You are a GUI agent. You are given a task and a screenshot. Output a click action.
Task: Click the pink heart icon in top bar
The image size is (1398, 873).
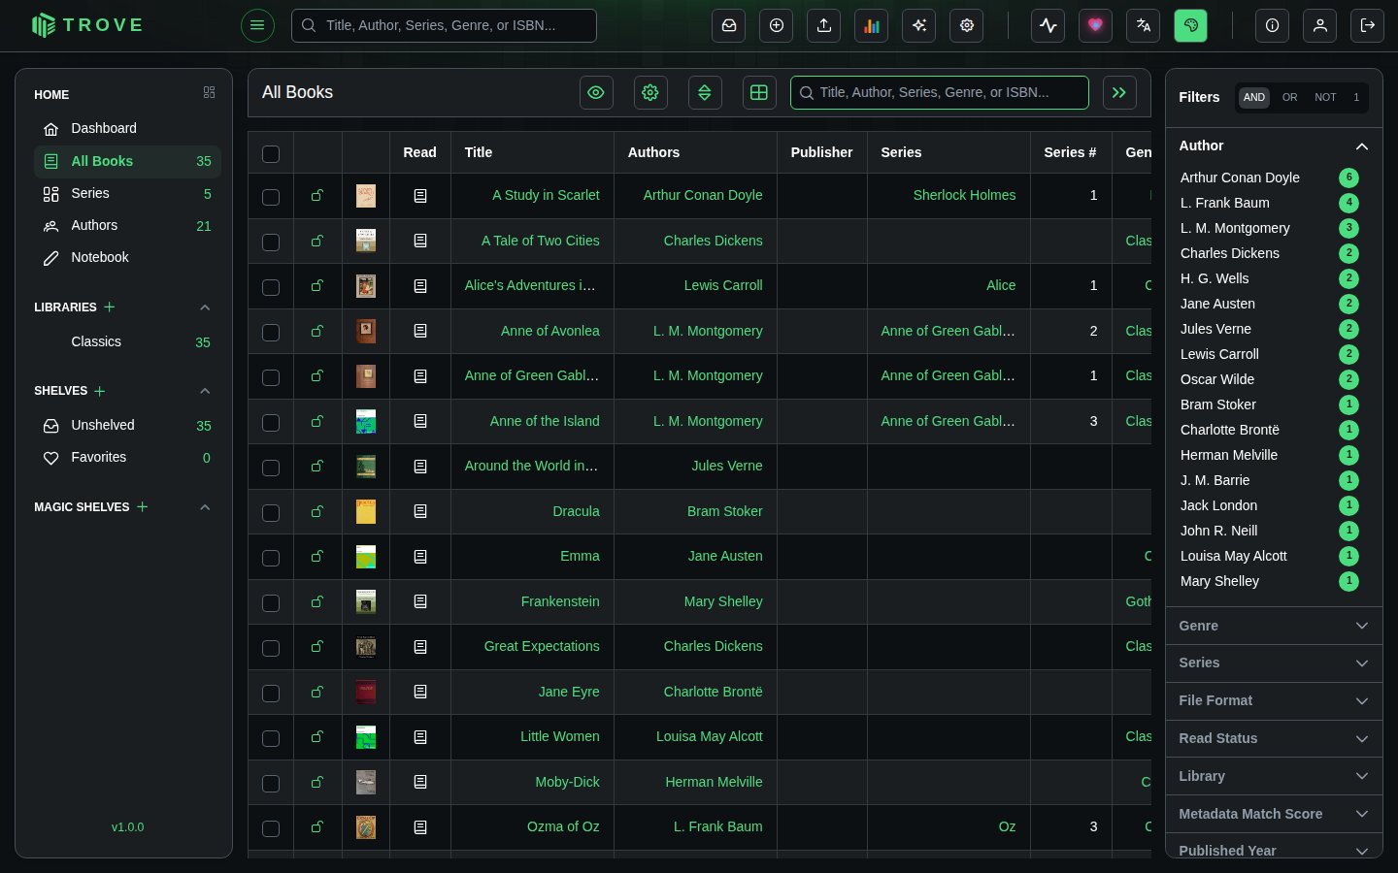1096,26
